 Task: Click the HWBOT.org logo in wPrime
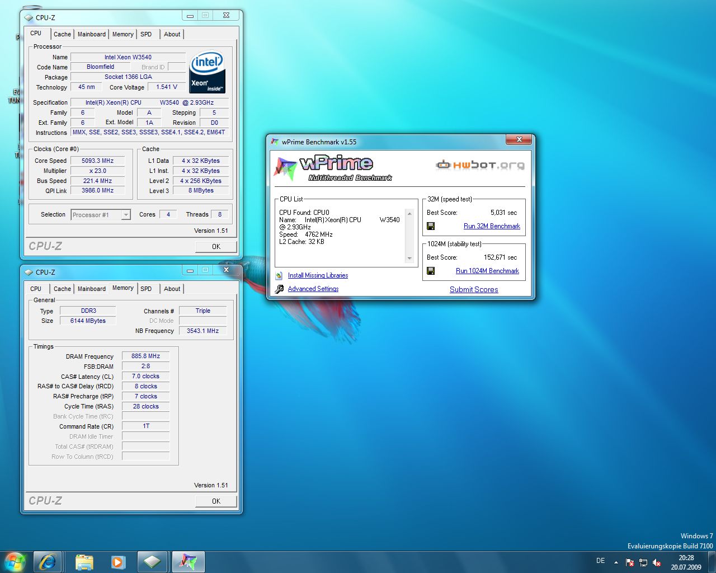coord(480,165)
